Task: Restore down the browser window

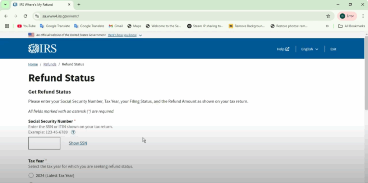Action: click(x=350, y=4)
